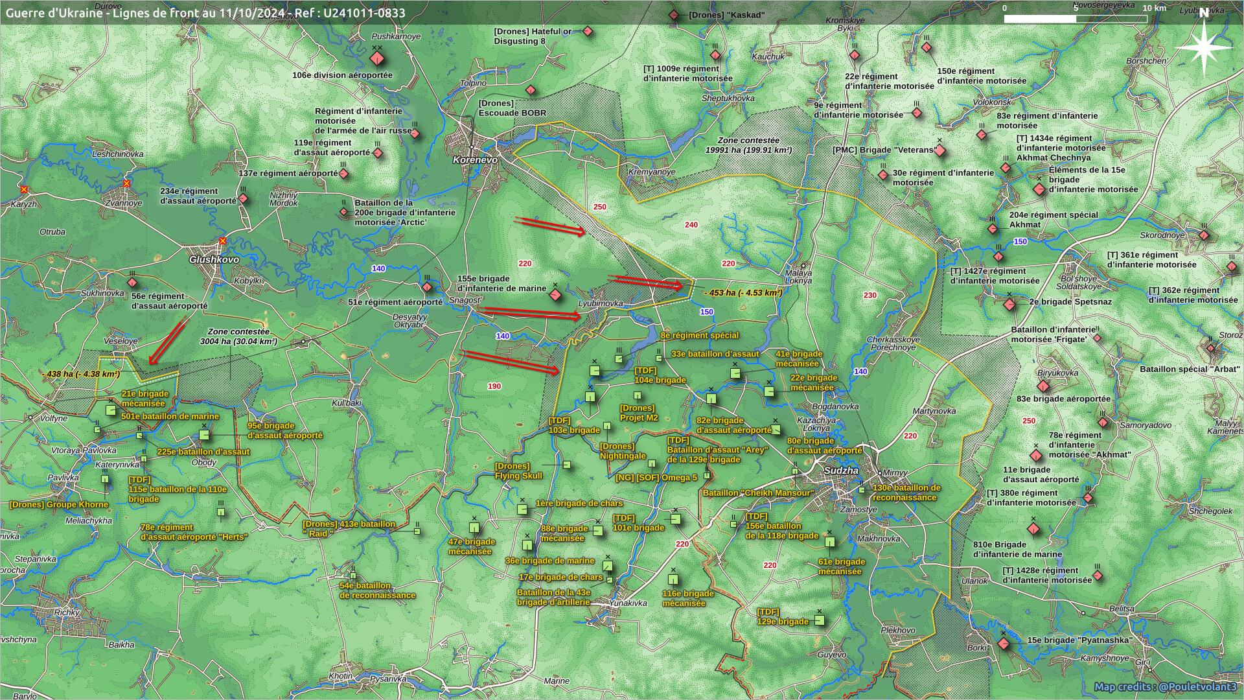Click the Korenevo town label
The height and width of the screenshot is (700, 1244).
(x=475, y=159)
